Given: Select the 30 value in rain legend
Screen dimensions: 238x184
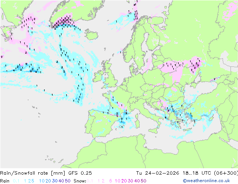Looking at the screenshot, I should (55, 181).
